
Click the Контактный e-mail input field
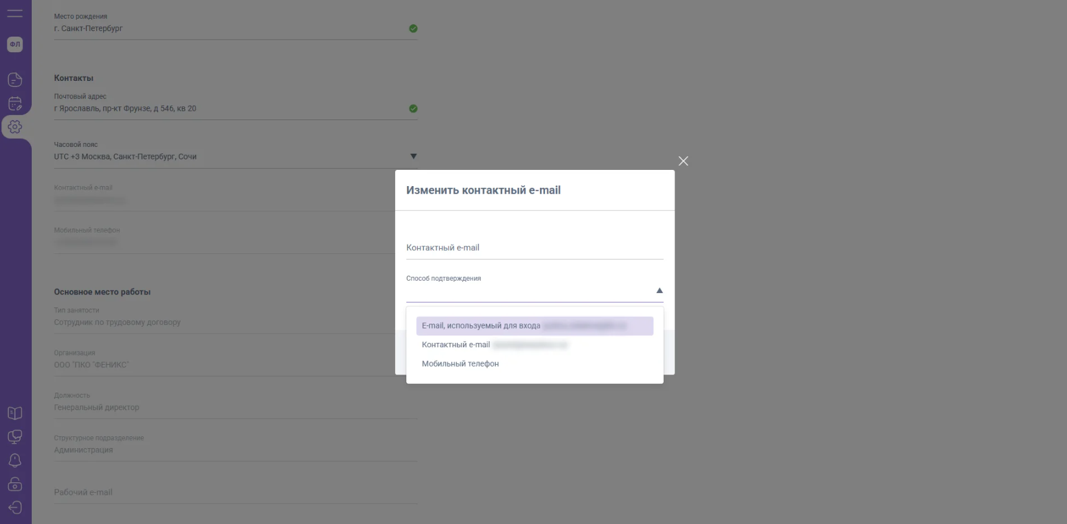click(x=534, y=248)
